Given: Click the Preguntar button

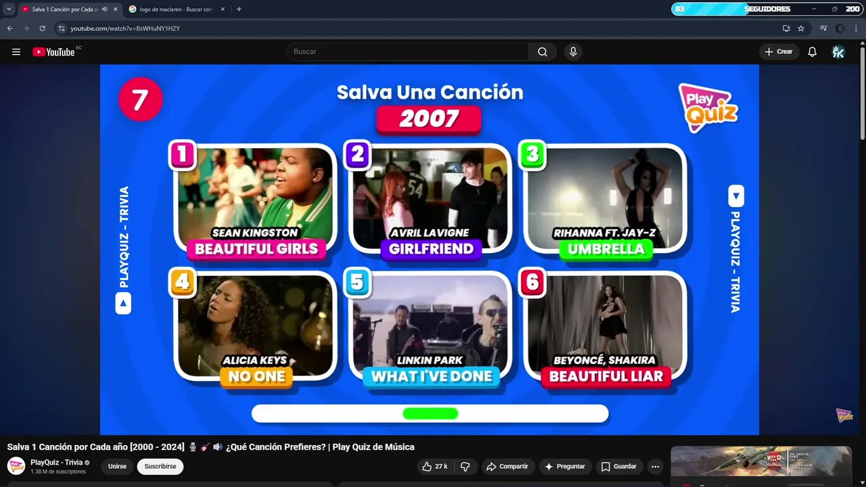Looking at the screenshot, I should 565,467.
